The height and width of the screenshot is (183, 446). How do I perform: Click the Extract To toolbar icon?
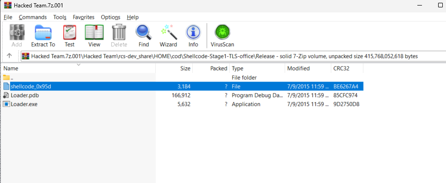click(43, 32)
